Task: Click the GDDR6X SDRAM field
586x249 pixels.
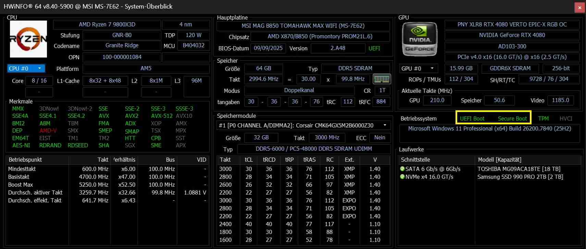Action: [510, 69]
